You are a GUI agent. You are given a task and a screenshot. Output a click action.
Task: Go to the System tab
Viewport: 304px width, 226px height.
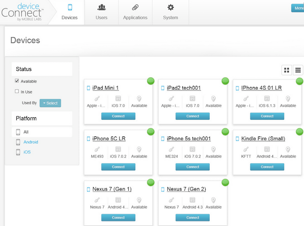tap(170, 12)
